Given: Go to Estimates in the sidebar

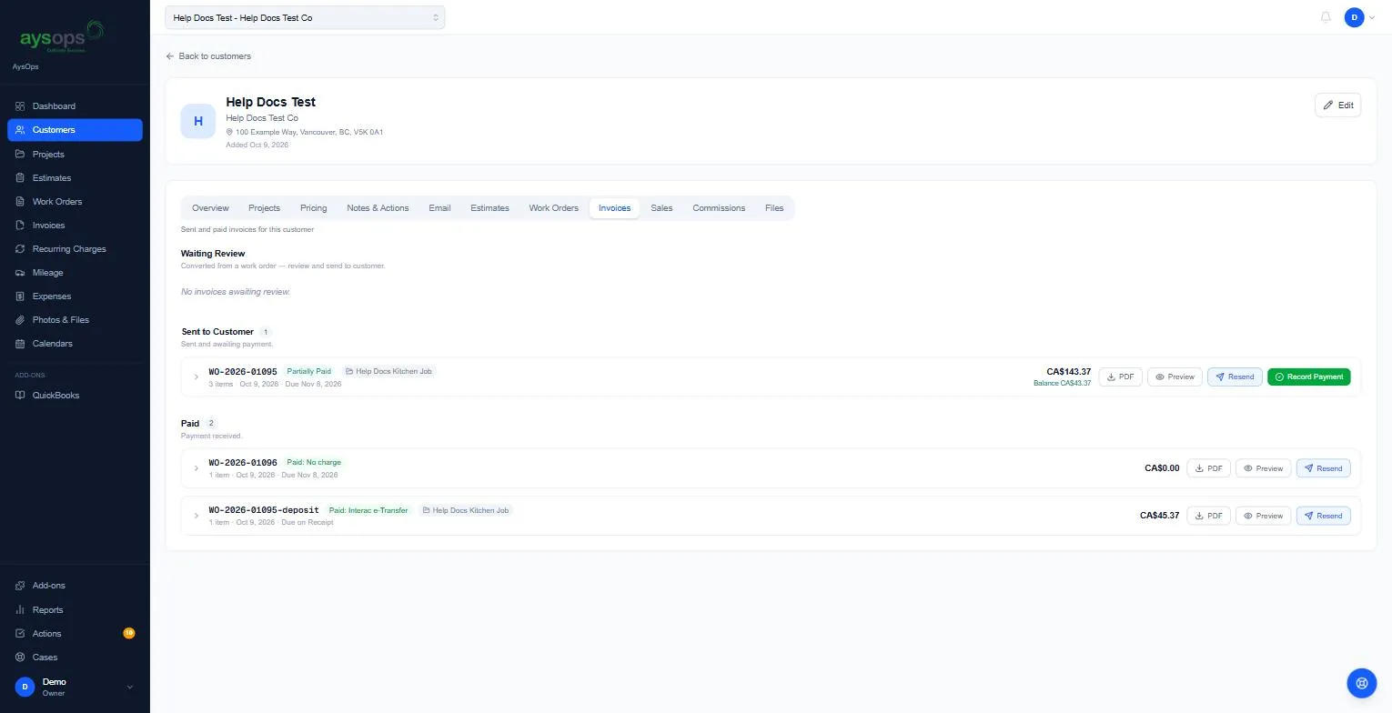Looking at the screenshot, I should (x=75, y=178).
